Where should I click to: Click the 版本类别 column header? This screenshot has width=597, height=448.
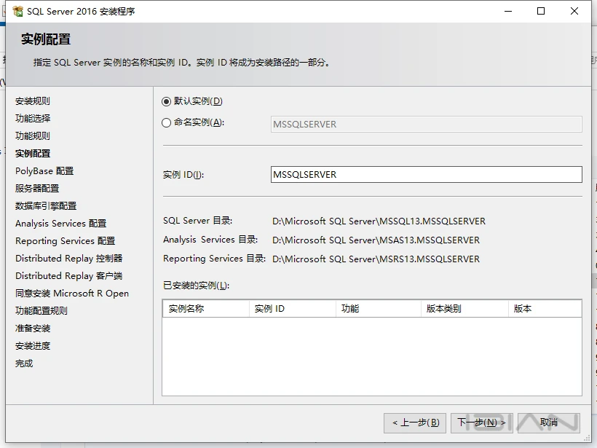(x=465, y=309)
